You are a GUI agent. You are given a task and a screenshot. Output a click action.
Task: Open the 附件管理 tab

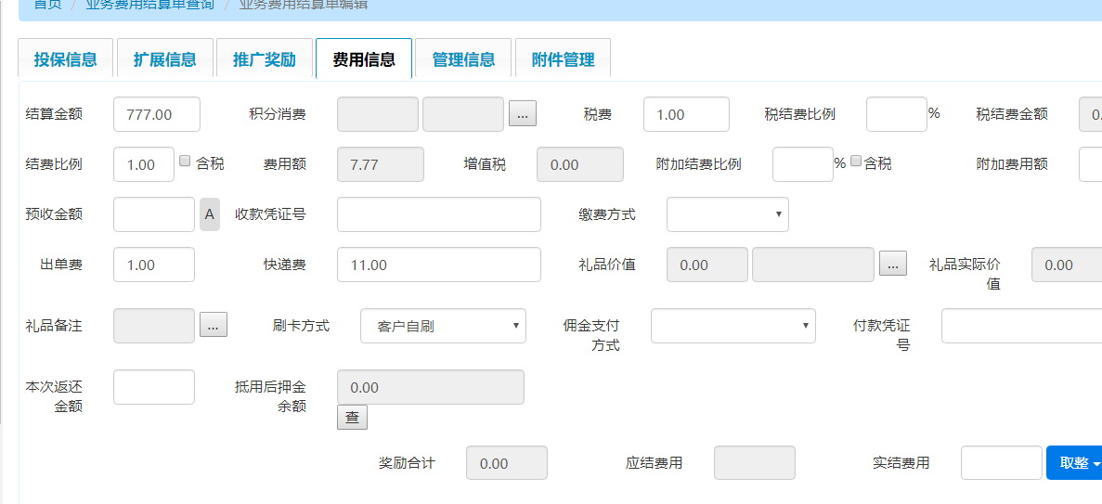tap(563, 59)
